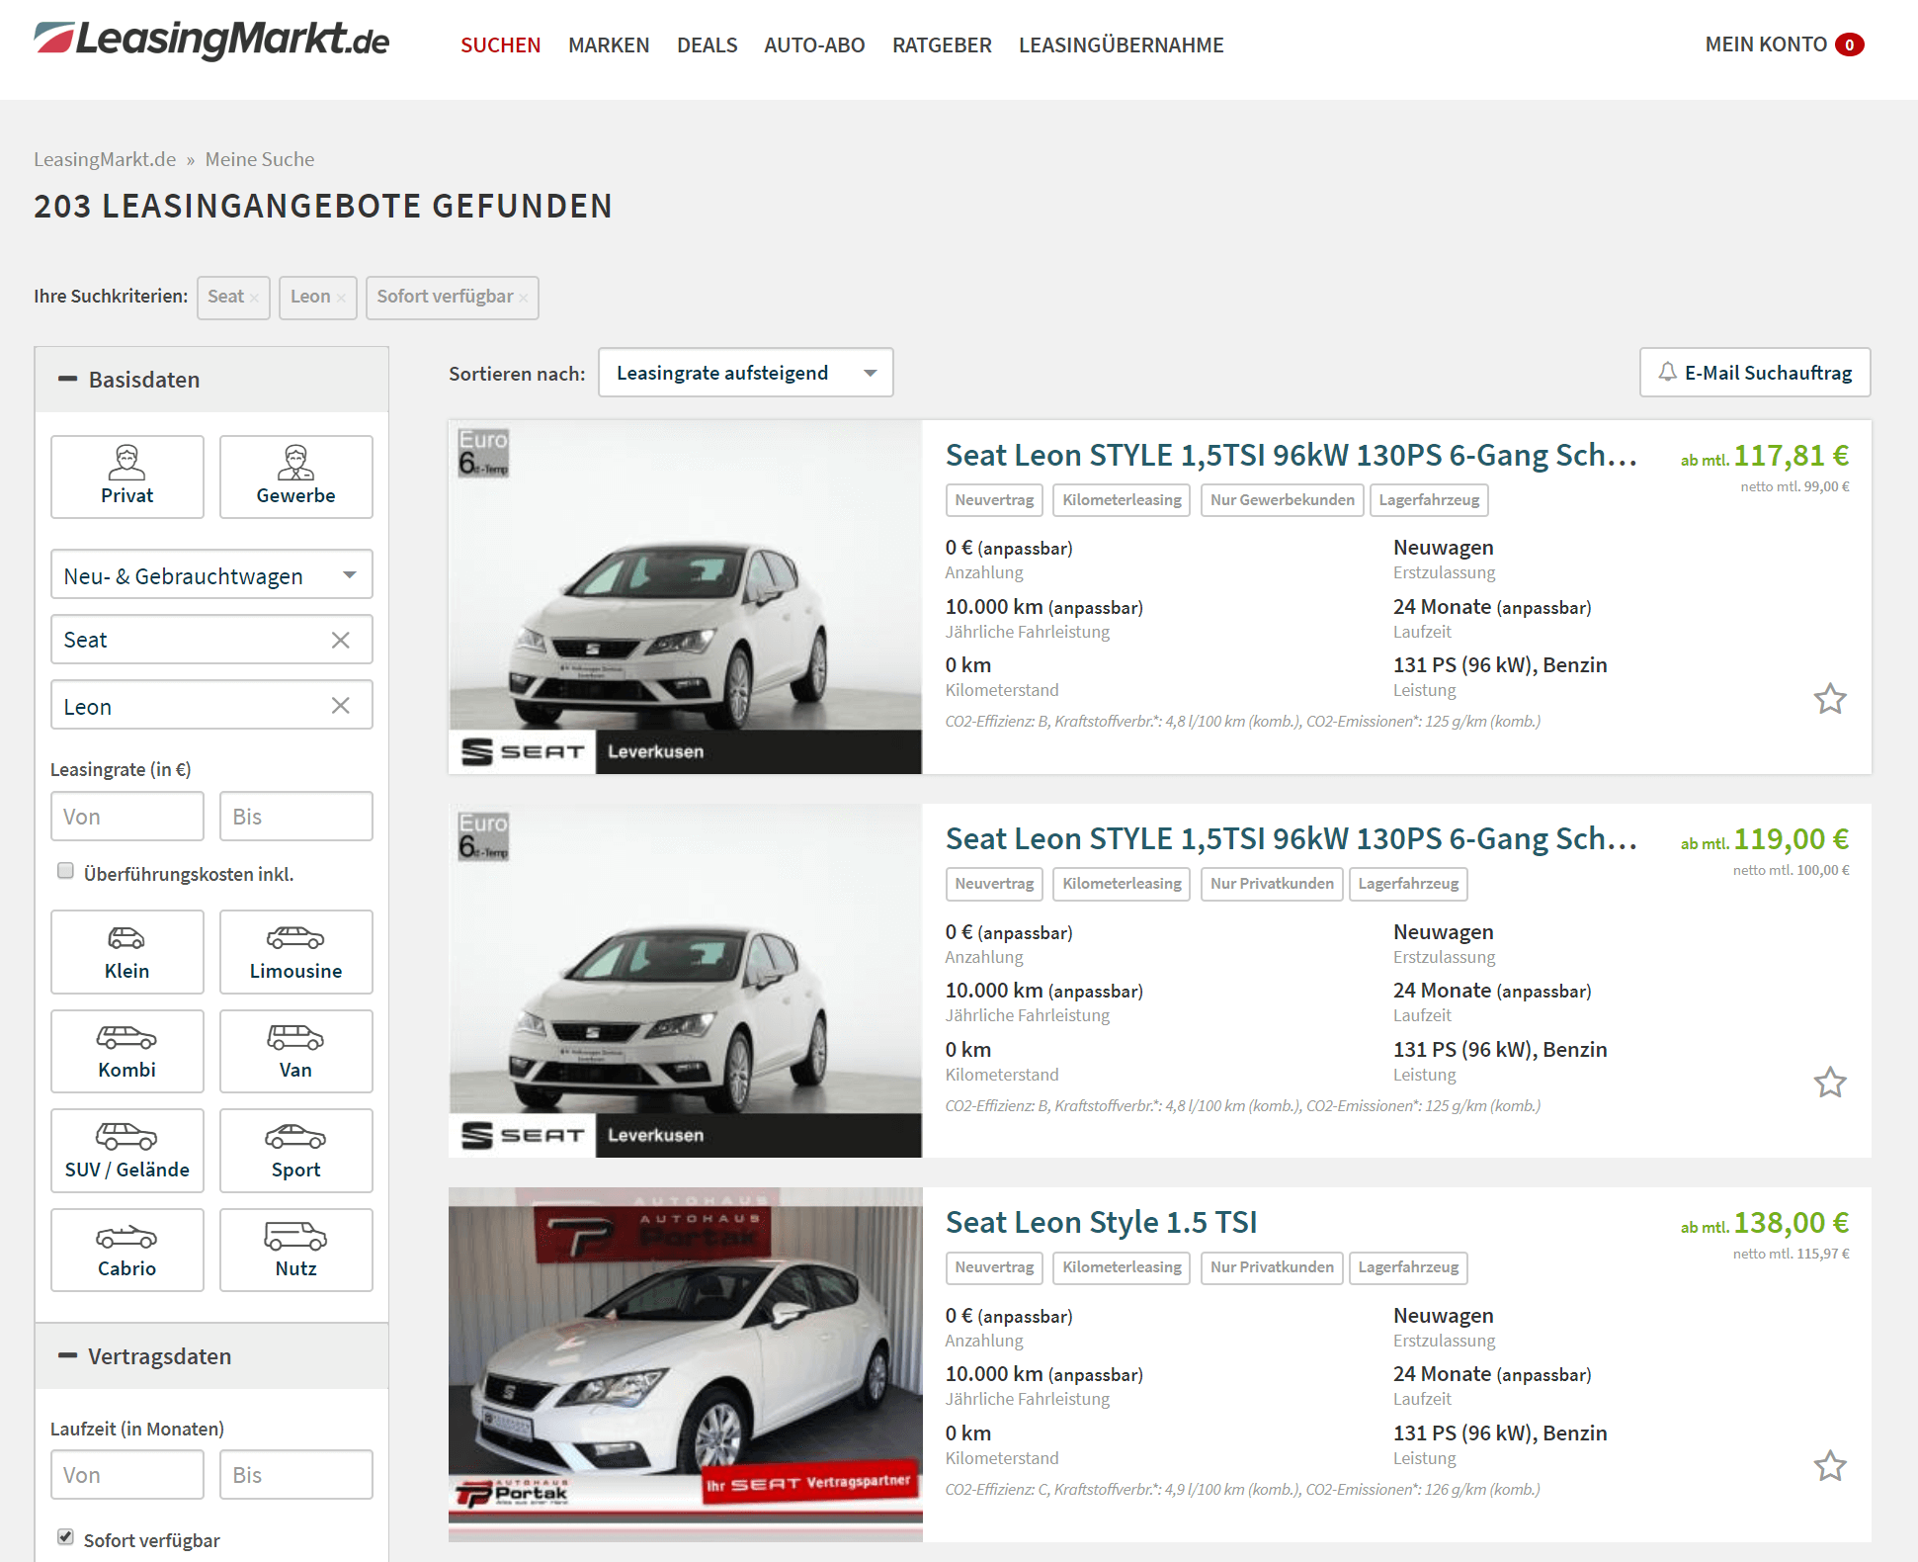Click Kilometerleasing tag on first offer
This screenshot has height=1562, width=1918.
[1122, 500]
